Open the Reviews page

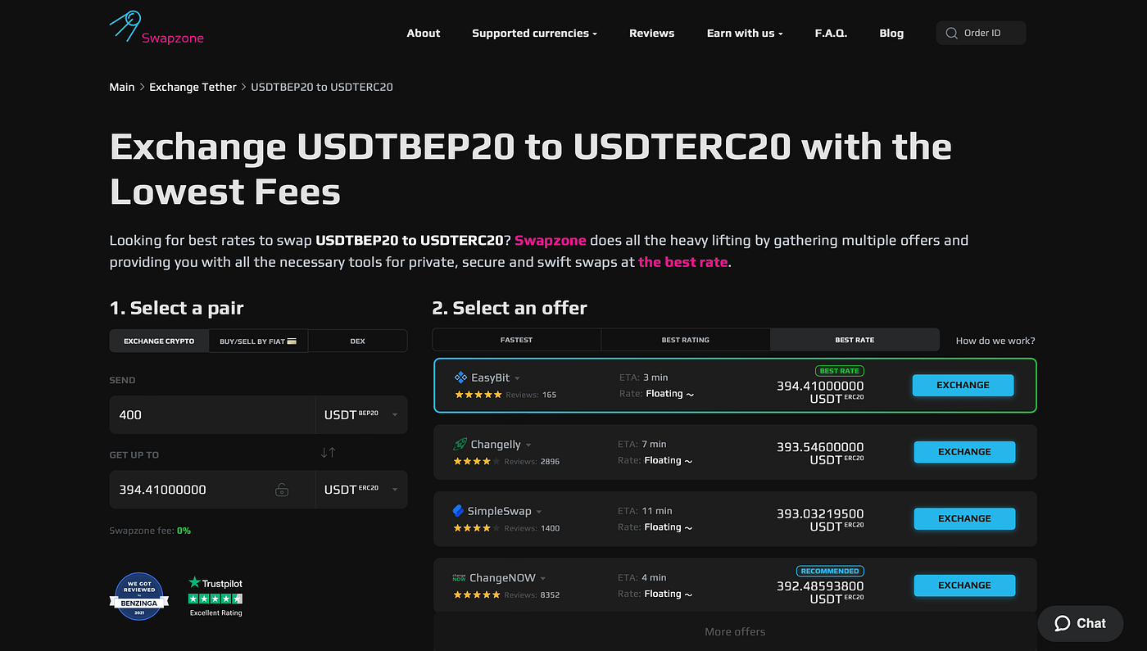pos(652,34)
